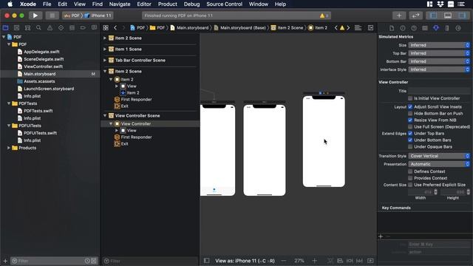Open the Breakpoint navigator
473x266 pixels.
point(83,28)
